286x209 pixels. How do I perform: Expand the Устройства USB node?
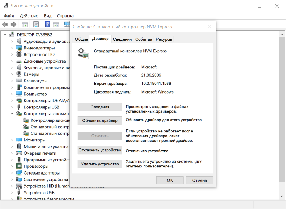[x=12, y=193]
